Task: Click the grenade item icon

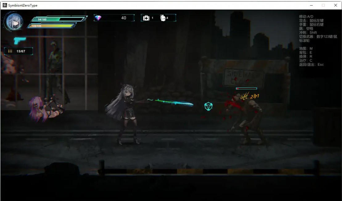Action: [x=163, y=18]
